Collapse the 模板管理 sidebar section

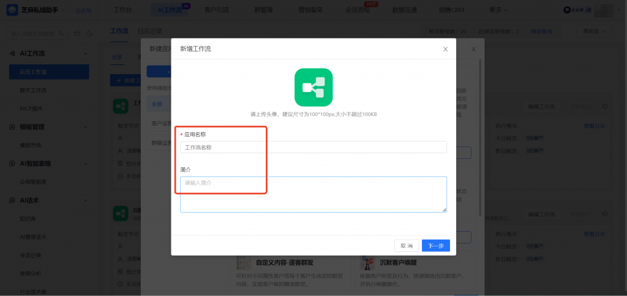click(x=86, y=127)
